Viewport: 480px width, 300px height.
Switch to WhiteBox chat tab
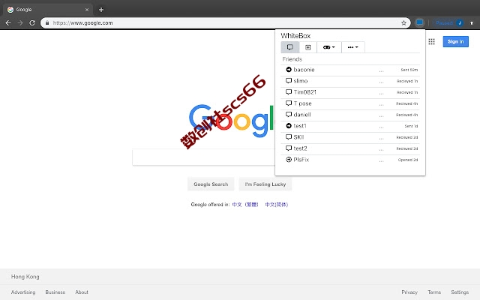coord(290,47)
